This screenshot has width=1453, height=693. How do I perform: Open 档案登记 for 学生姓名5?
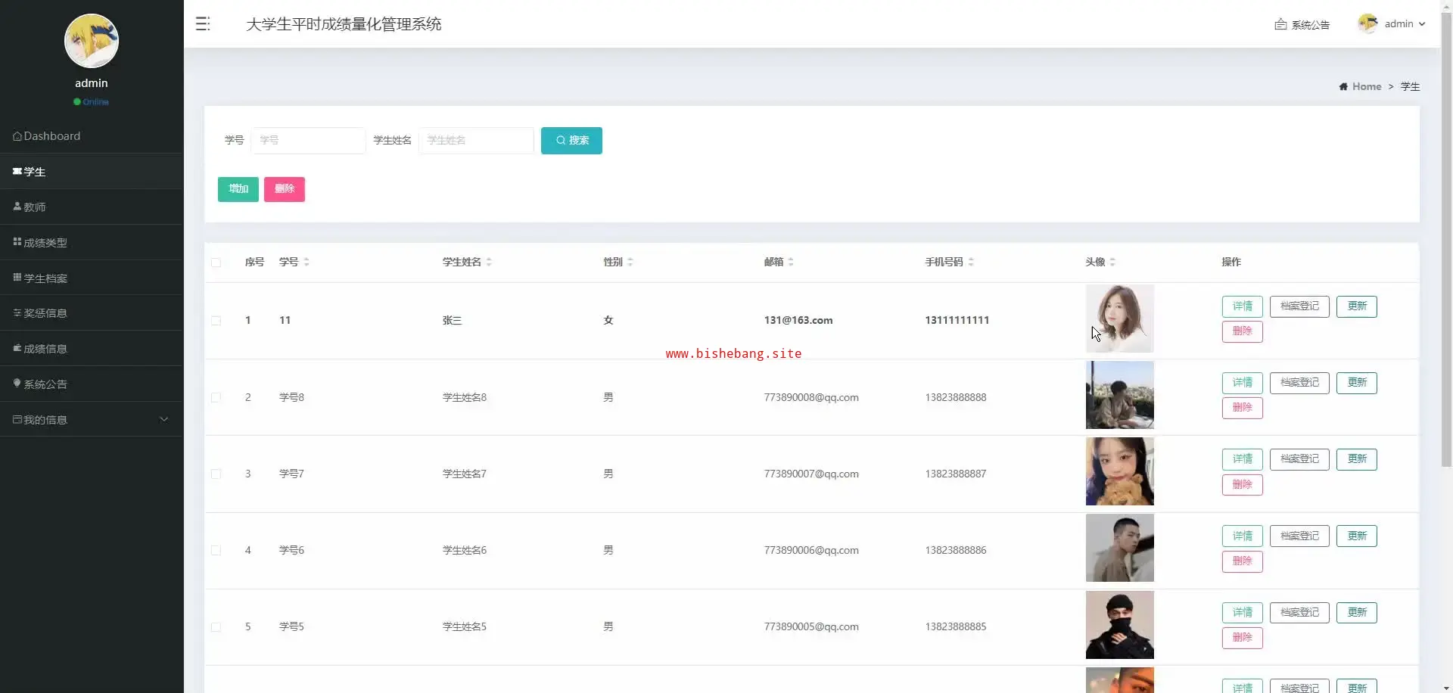click(1299, 613)
